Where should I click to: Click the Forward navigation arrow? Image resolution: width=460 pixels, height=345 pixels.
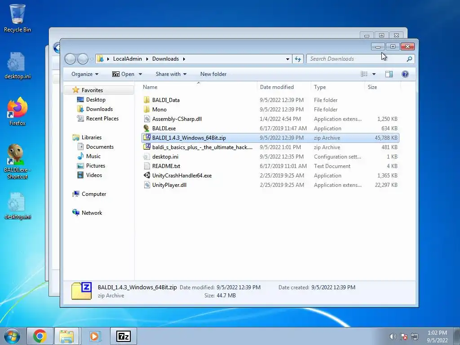tap(83, 59)
